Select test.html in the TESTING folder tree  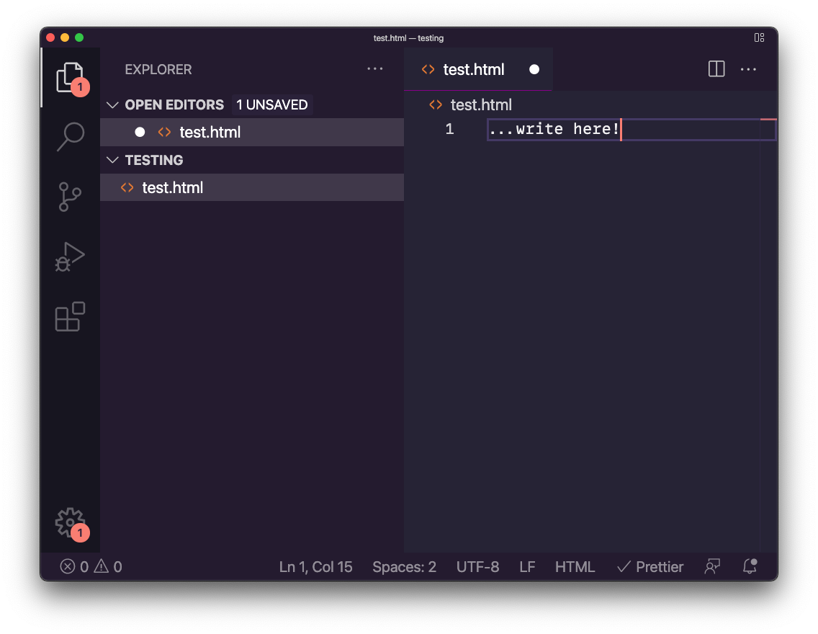click(x=173, y=187)
